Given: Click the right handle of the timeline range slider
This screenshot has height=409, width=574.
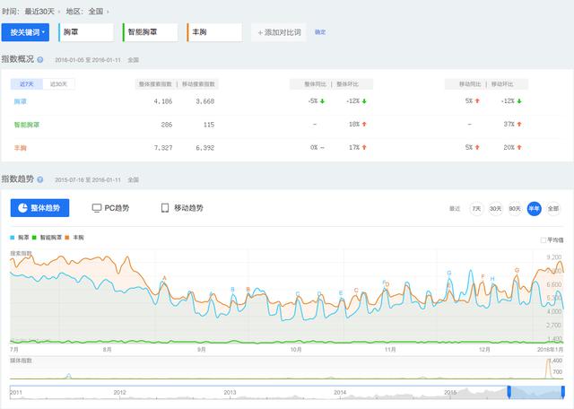Looking at the screenshot, I should [563, 392].
